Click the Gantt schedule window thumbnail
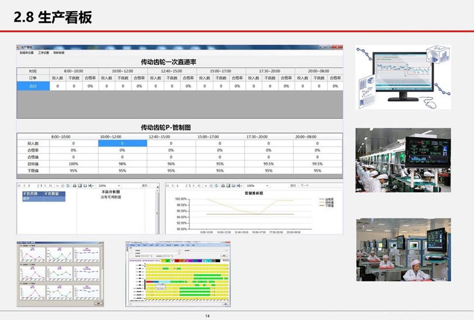 point(178,274)
